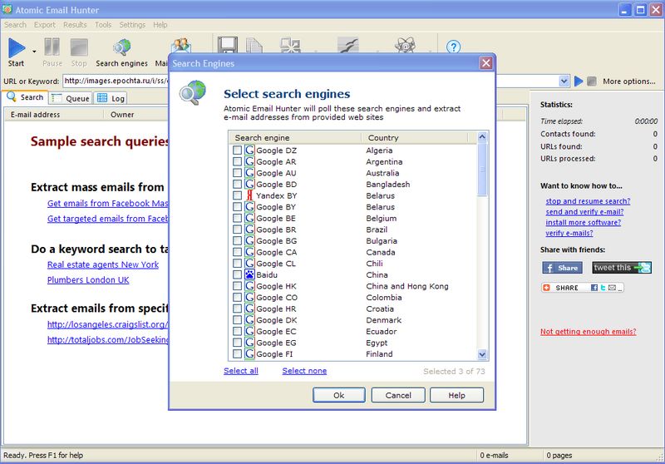Click the dialog Help button
The height and width of the screenshot is (464, 665).
pos(456,395)
